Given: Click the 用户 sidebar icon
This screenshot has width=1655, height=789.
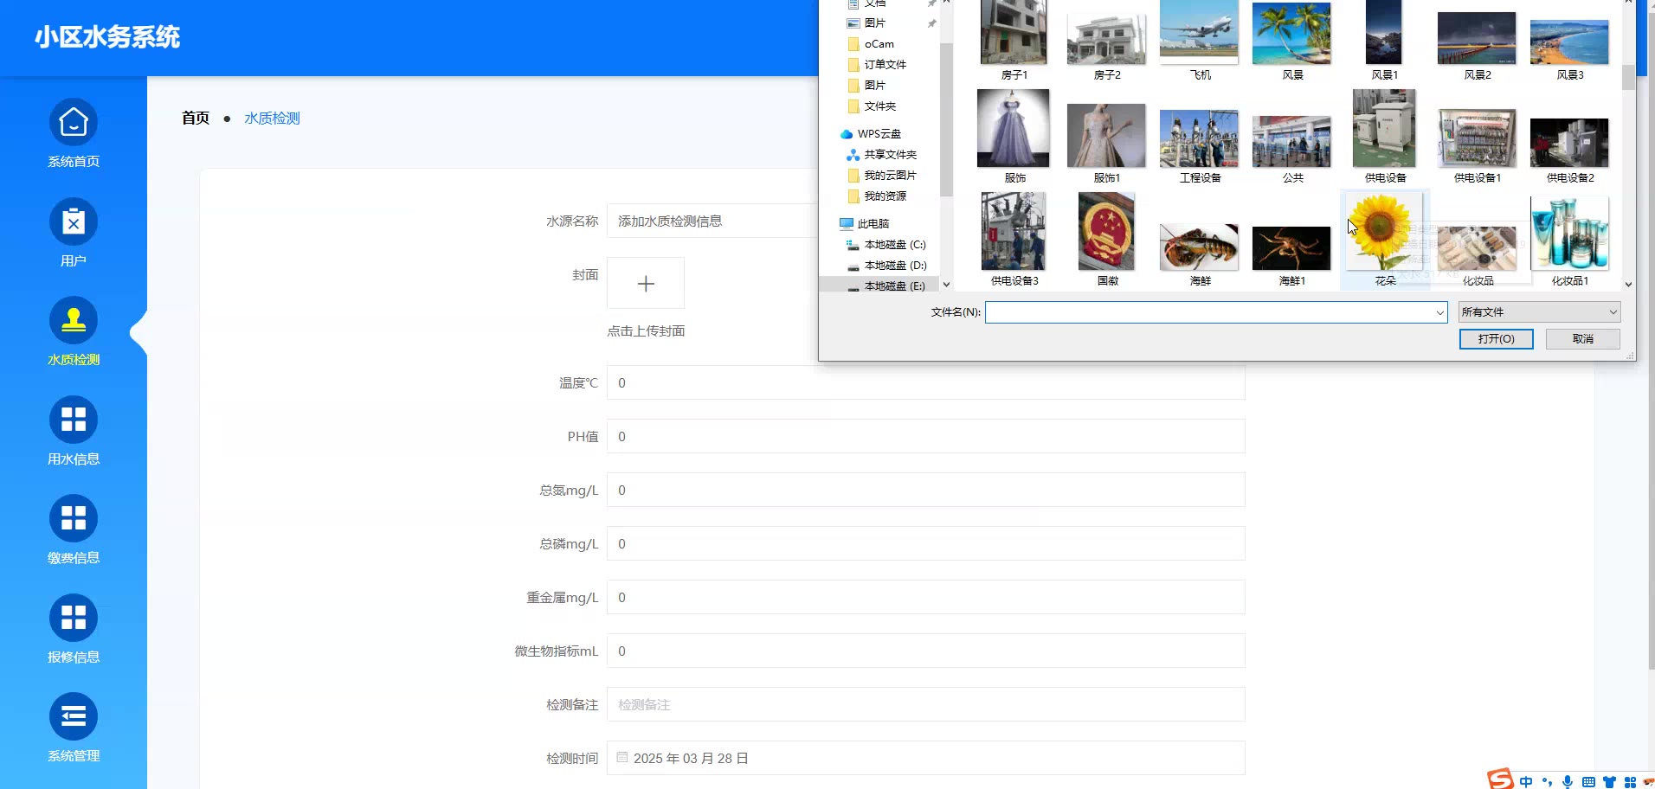Looking at the screenshot, I should point(74,222).
